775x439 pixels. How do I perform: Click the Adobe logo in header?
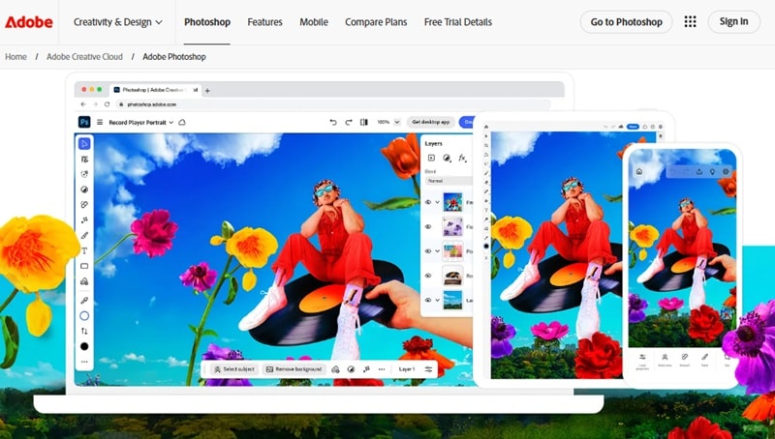(x=29, y=22)
